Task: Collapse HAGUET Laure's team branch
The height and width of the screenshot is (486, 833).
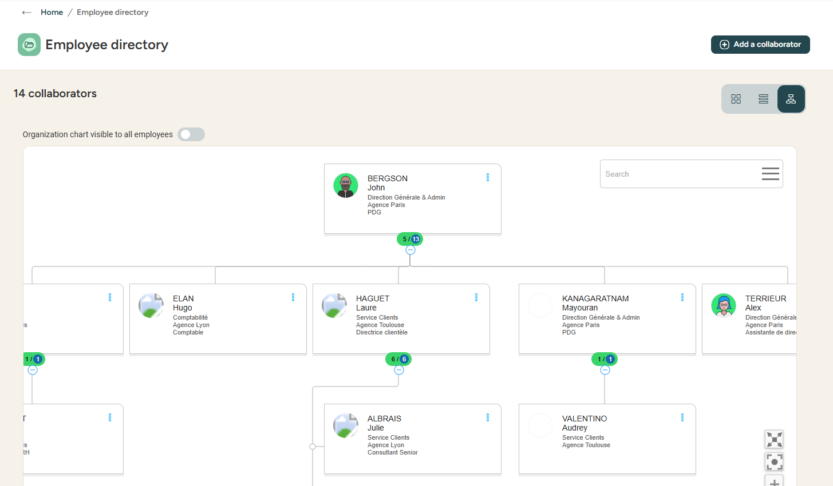Action: pyautogui.click(x=398, y=371)
